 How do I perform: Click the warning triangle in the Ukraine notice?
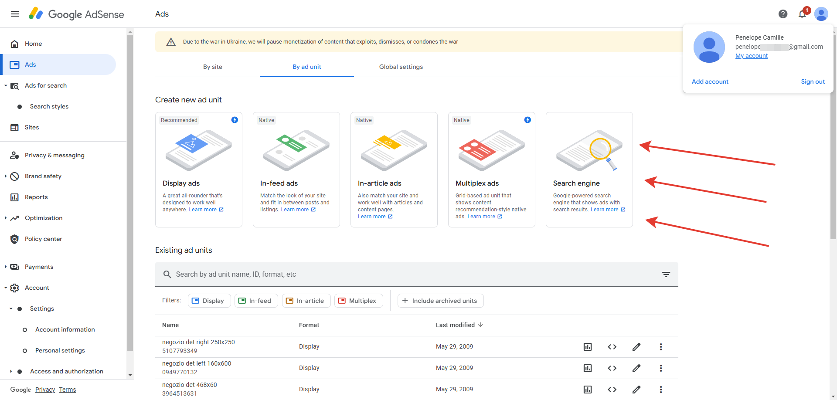pyautogui.click(x=171, y=42)
